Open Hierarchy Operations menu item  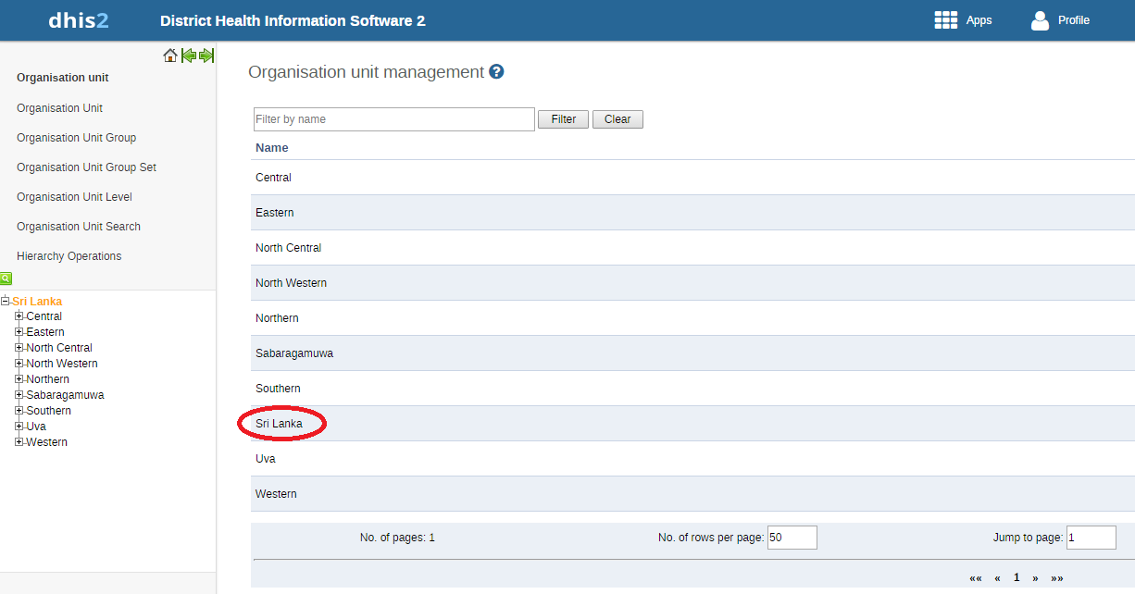(69, 256)
